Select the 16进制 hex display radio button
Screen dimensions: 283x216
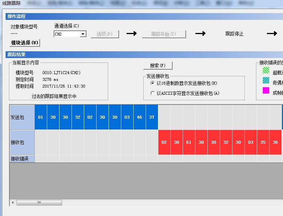pyautogui.click(x=152, y=83)
